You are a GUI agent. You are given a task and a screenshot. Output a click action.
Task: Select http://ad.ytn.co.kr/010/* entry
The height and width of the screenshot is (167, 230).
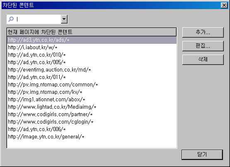(x=92, y=55)
